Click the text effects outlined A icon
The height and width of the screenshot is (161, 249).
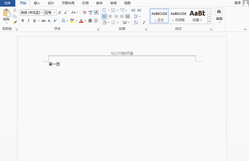click(x=63, y=21)
